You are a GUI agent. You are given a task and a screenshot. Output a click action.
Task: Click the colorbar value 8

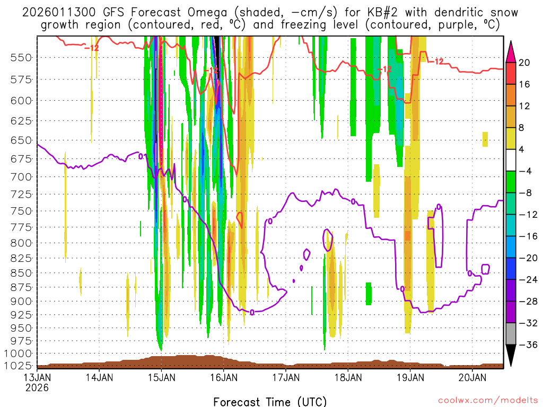(x=522, y=128)
